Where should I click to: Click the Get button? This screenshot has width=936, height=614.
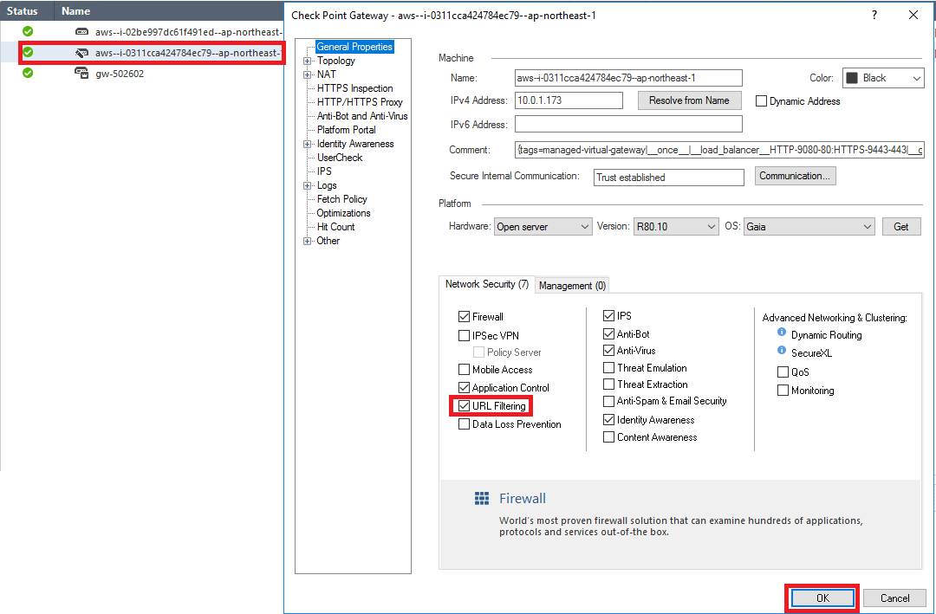tap(901, 227)
